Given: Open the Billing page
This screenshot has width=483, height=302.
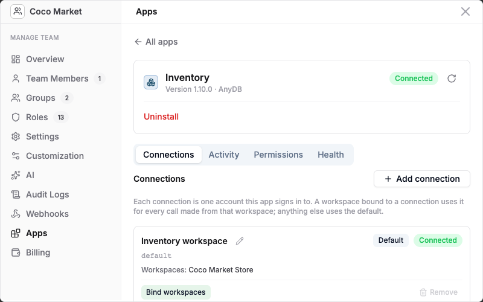Looking at the screenshot, I should click(x=38, y=252).
